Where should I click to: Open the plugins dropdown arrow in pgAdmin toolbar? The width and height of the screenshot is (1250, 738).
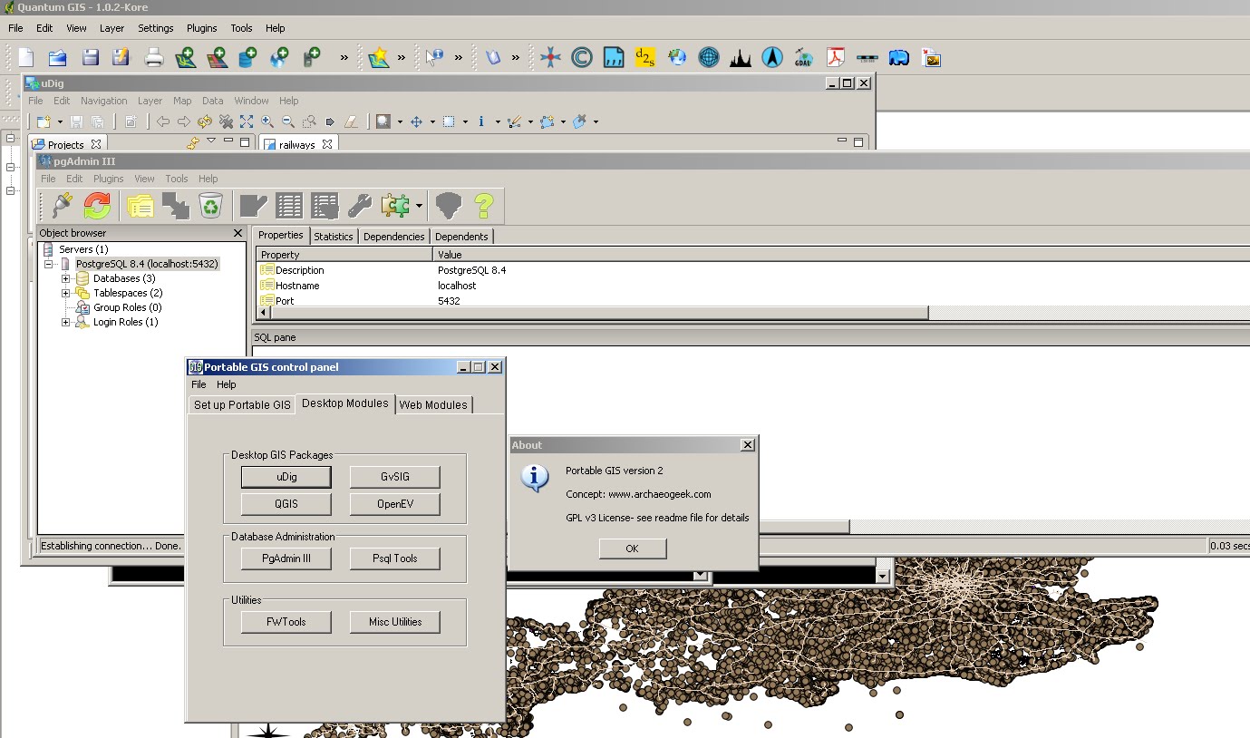point(419,207)
